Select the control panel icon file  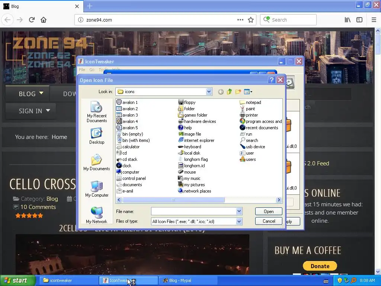pyautogui.click(x=131, y=178)
